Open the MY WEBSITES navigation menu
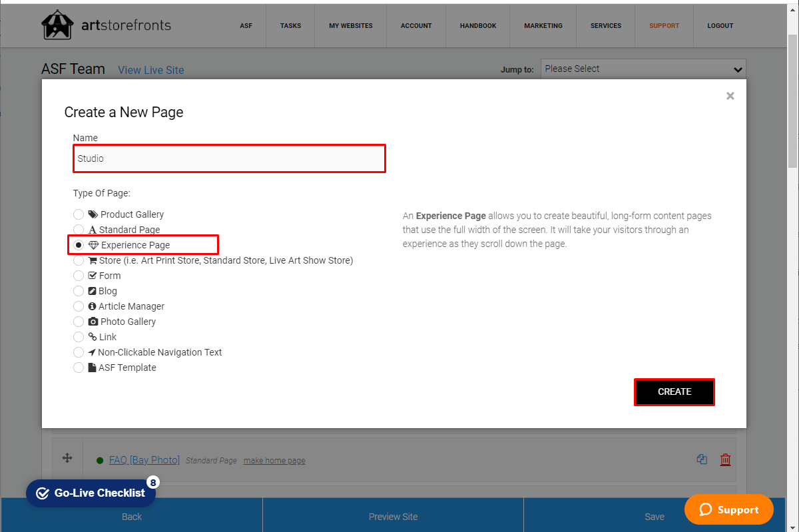This screenshot has height=532, width=799. point(351,26)
